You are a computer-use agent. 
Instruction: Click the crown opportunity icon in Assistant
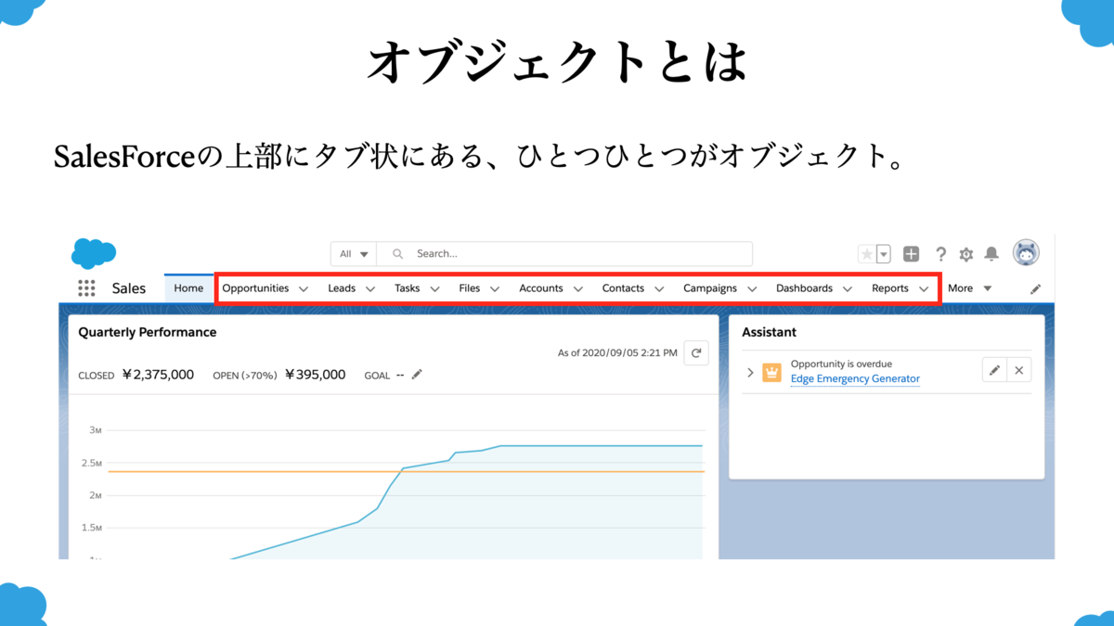pyautogui.click(x=771, y=373)
